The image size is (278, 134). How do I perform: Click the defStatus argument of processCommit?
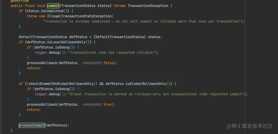pyautogui.click(x=56, y=125)
